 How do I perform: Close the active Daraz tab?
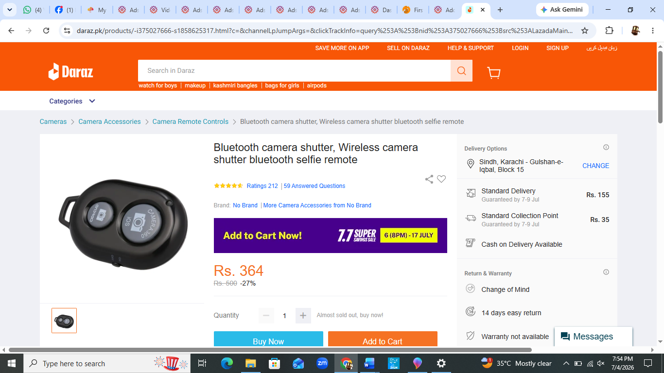[482, 10]
